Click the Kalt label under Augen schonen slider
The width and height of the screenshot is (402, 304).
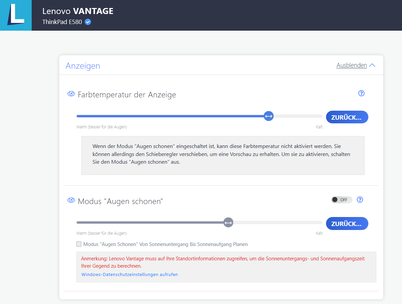coord(319,233)
